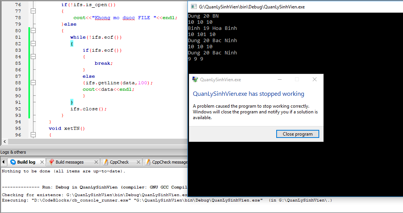Viewport: 403px width, 213px height.
Task: Collapse the code fold at line 77
Action: pyautogui.click(x=33, y=11)
